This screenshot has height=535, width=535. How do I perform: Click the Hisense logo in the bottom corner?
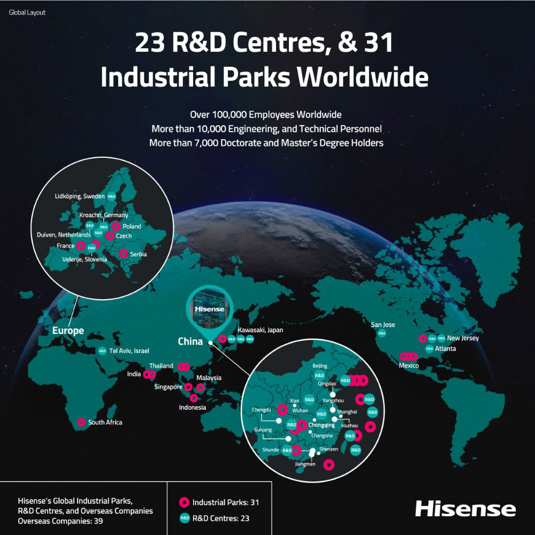coord(465,509)
